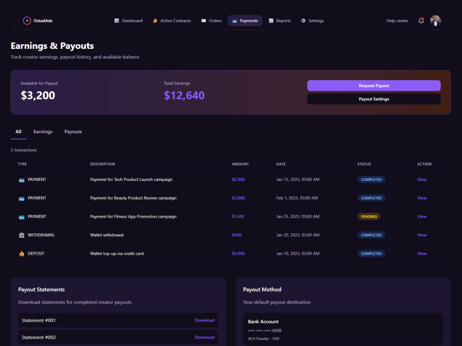Click the PENDING status badge
462x346 pixels.
point(369,216)
